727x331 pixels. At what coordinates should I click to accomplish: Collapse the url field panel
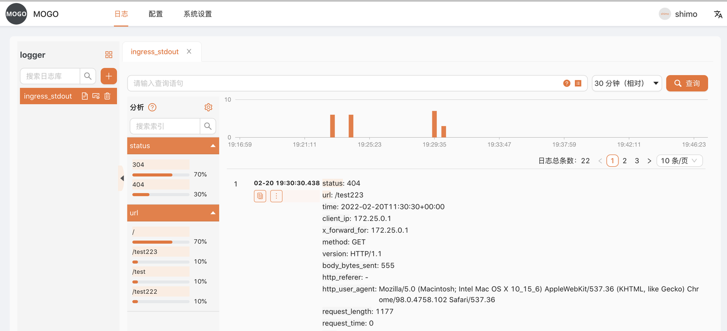212,213
